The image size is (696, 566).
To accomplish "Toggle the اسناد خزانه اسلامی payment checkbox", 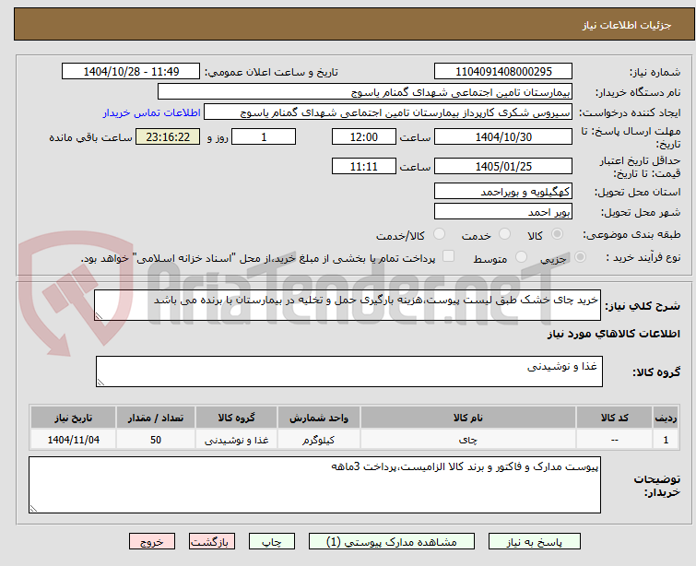I will tap(448, 256).
